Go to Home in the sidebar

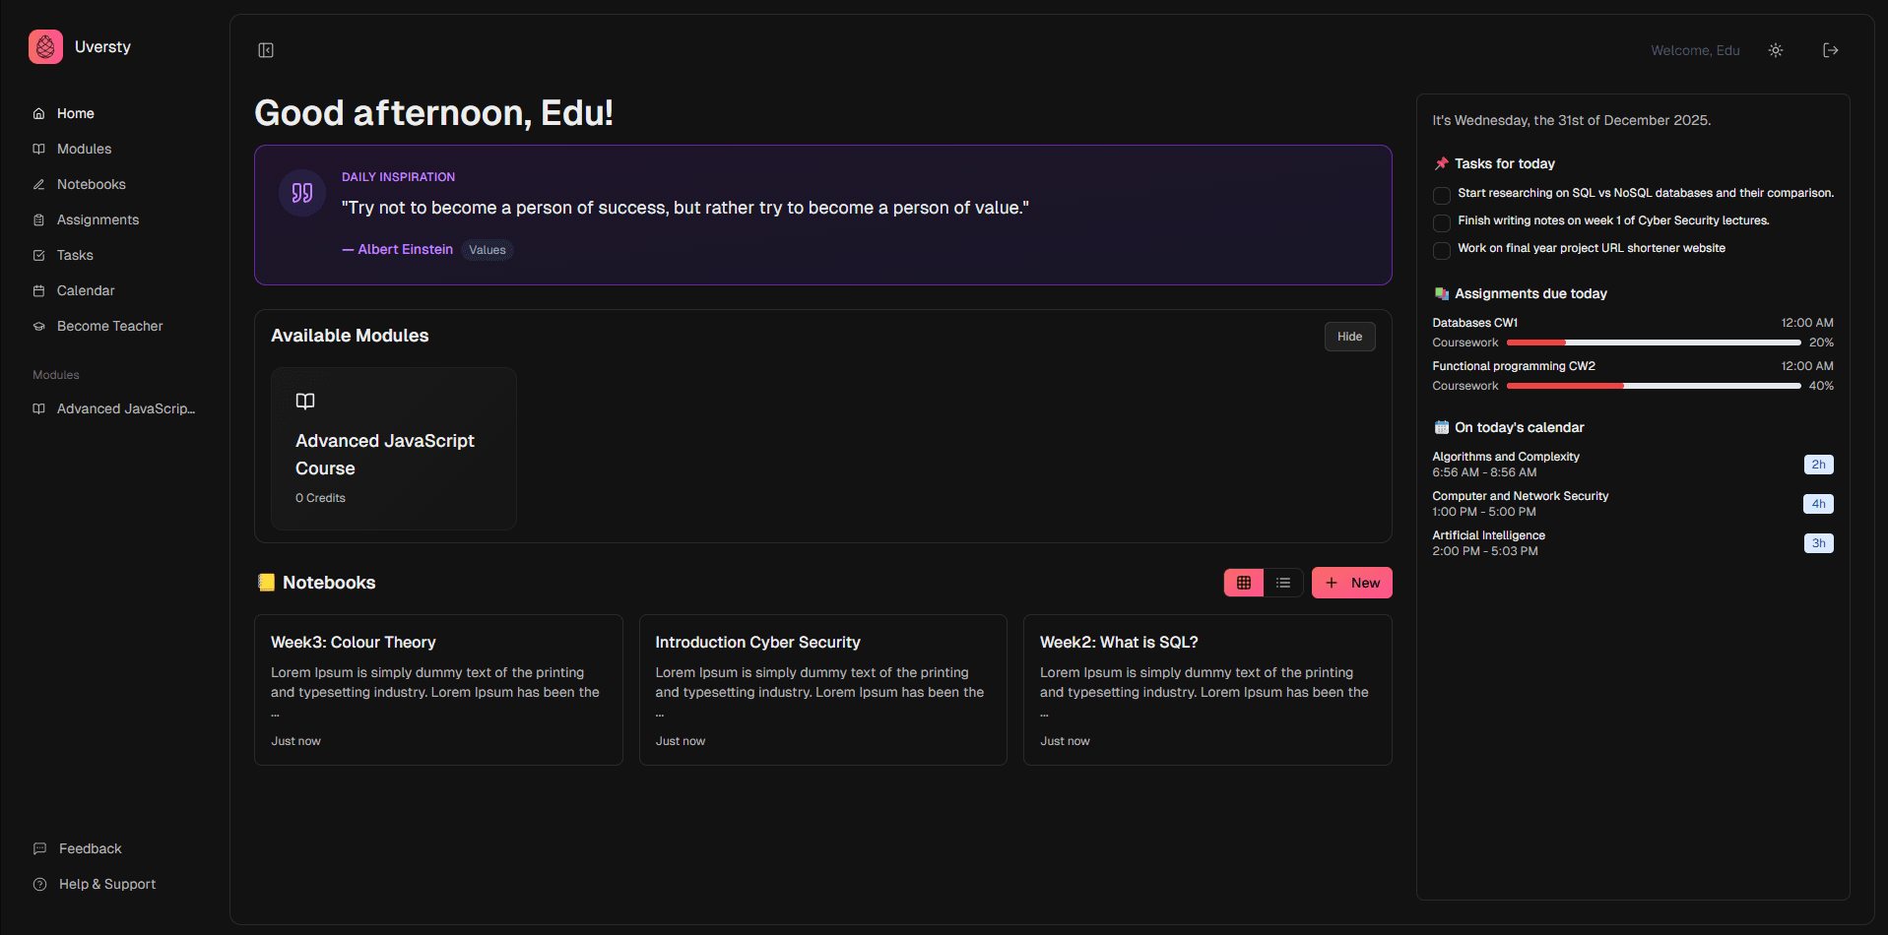point(74,113)
